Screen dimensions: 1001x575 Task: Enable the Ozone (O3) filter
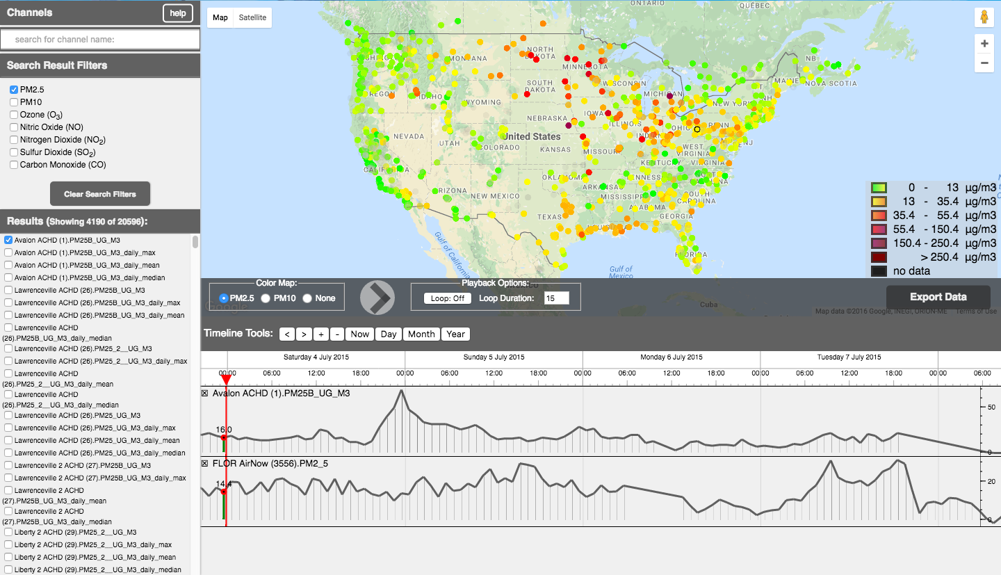[x=14, y=115]
